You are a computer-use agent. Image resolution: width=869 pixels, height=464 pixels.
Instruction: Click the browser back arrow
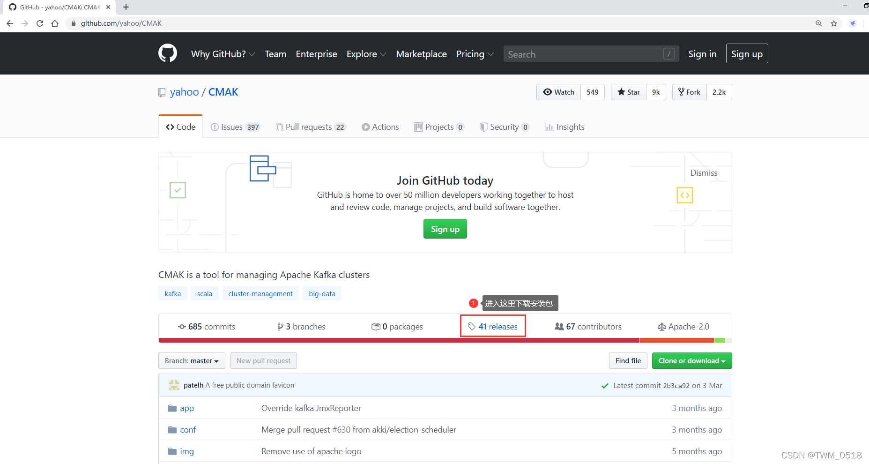click(x=10, y=23)
